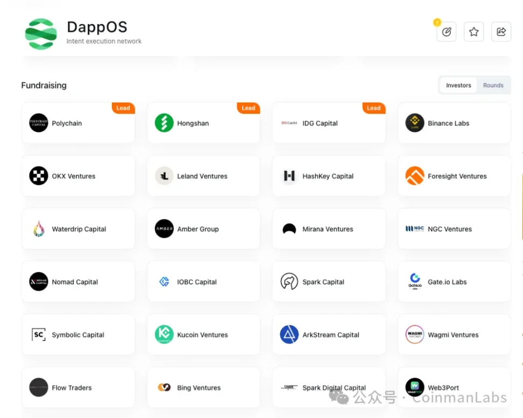Click the Lead badge on Hongshan card

coord(249,108)
